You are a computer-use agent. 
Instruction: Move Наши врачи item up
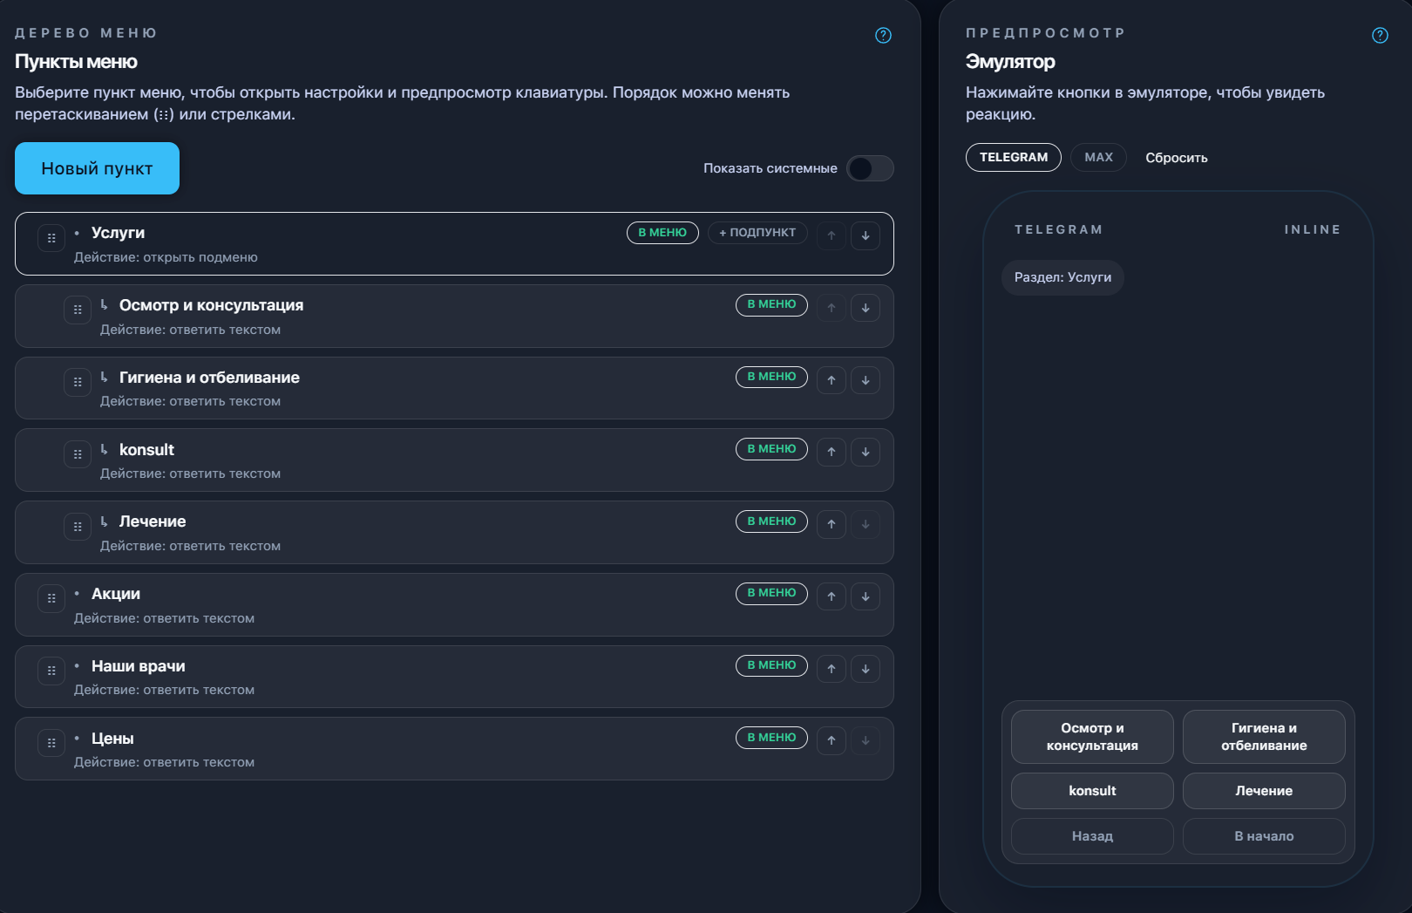point(832,669)
